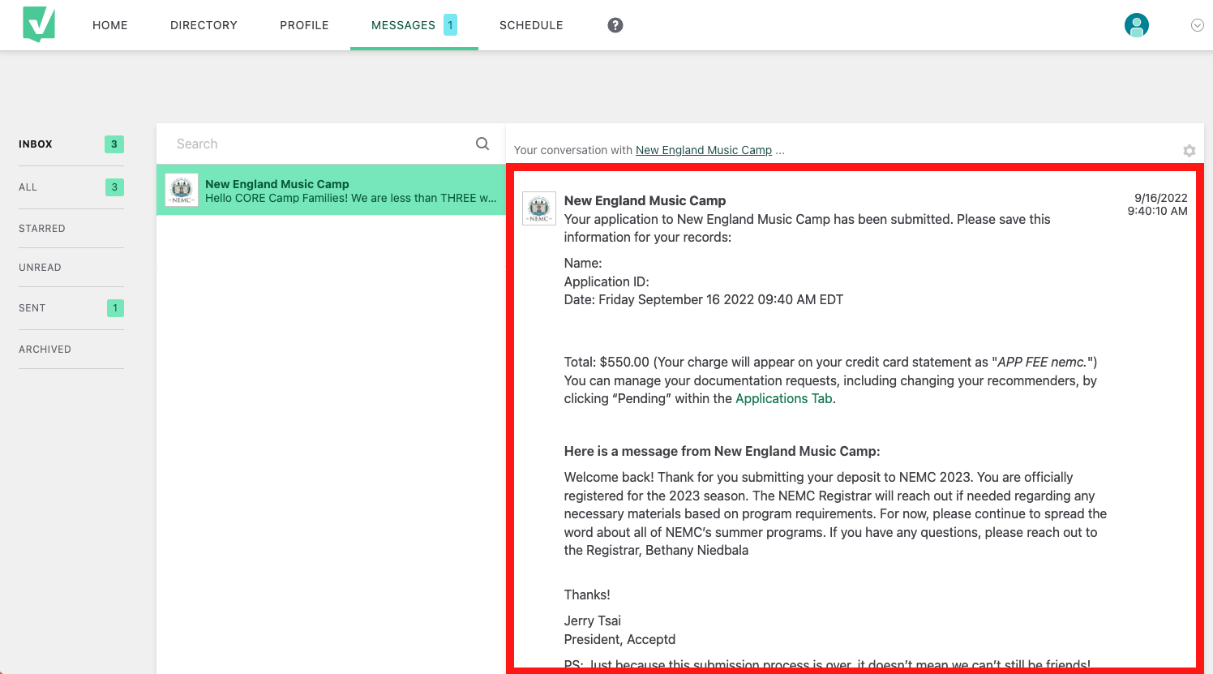Screen dimensions: 1213x674
Task: Open the help question mark icon
Action: (615, 25)
